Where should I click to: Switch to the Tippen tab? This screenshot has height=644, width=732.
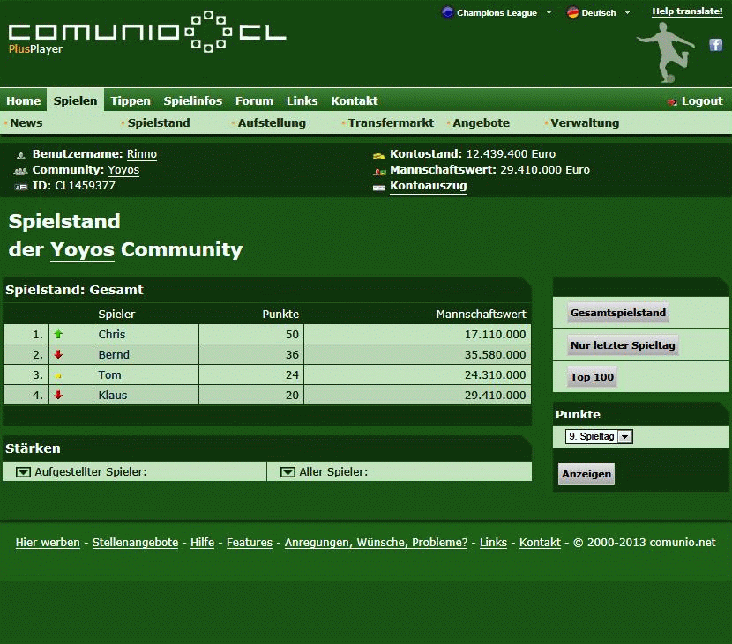[131, 101]
